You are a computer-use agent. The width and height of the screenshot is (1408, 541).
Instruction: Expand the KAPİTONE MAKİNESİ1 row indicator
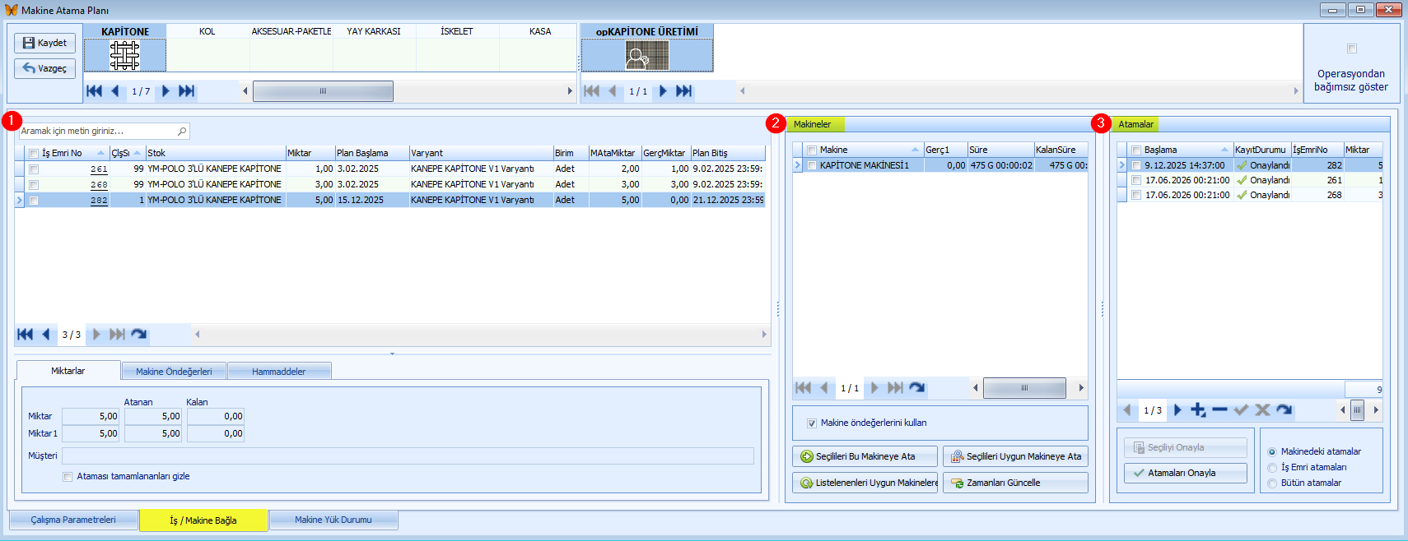click(x=797, y=165)
